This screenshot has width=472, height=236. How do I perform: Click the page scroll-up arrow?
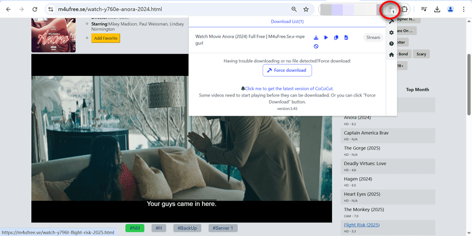pyautogui.click(x=468, y=21)
